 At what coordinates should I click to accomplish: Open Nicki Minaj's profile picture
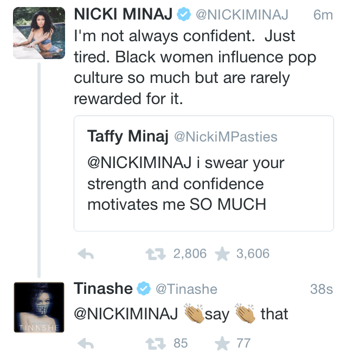(x=35, y=35)
